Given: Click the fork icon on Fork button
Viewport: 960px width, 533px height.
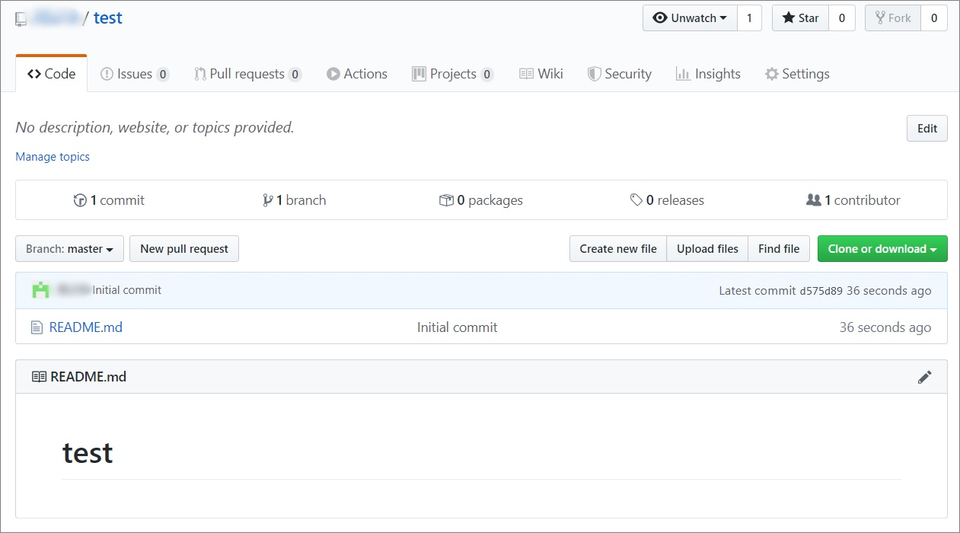Looking at the screenshot, I should 880,18.
